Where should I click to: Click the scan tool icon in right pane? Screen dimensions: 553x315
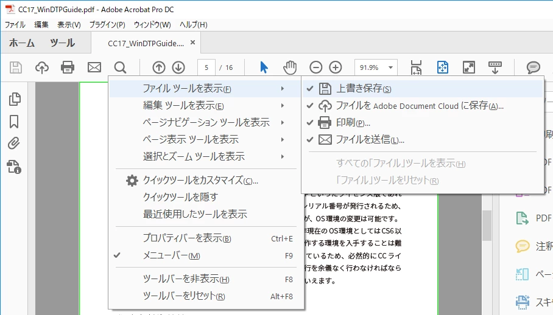click(523, 302)
